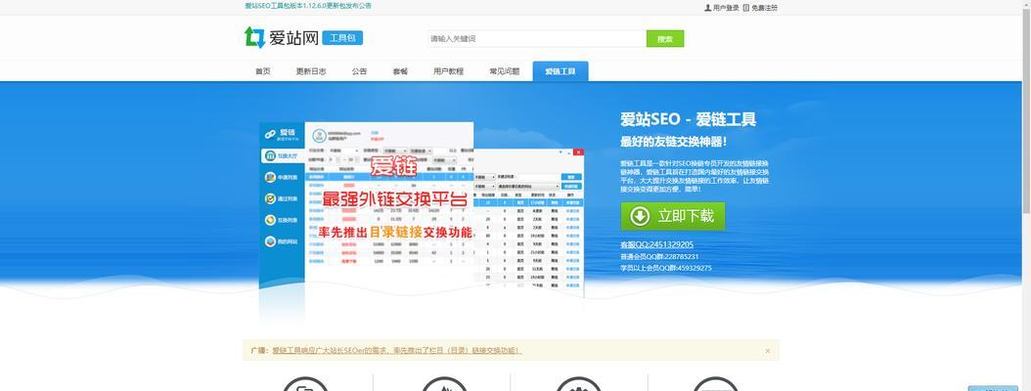Open the 用户教程 tab
Image resolution: width=1031 pixels, height=391 pixels.
[x=448, y=71]
